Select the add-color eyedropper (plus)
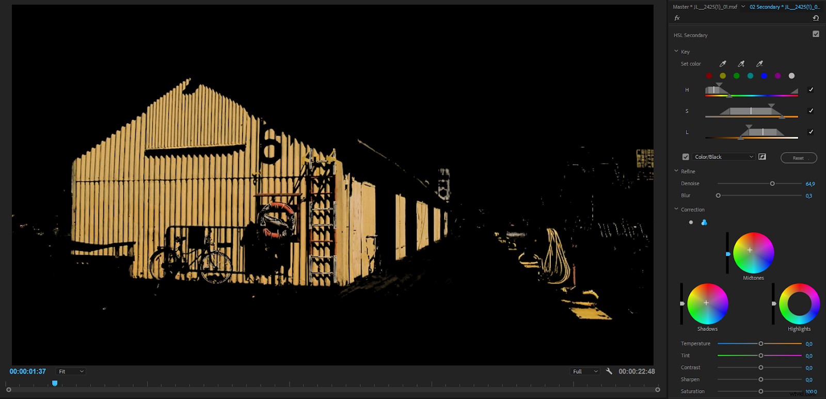This screenshot has width=826, height=399. coord(741,64)
